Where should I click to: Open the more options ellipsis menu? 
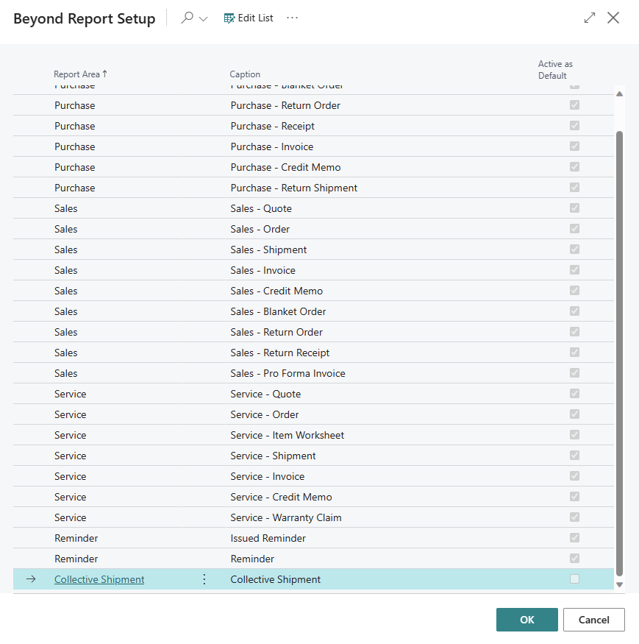click(x=293, y=18)
